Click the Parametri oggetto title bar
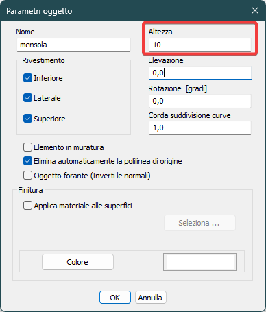This screenshot has width=266, height=312. coord(133,11)
